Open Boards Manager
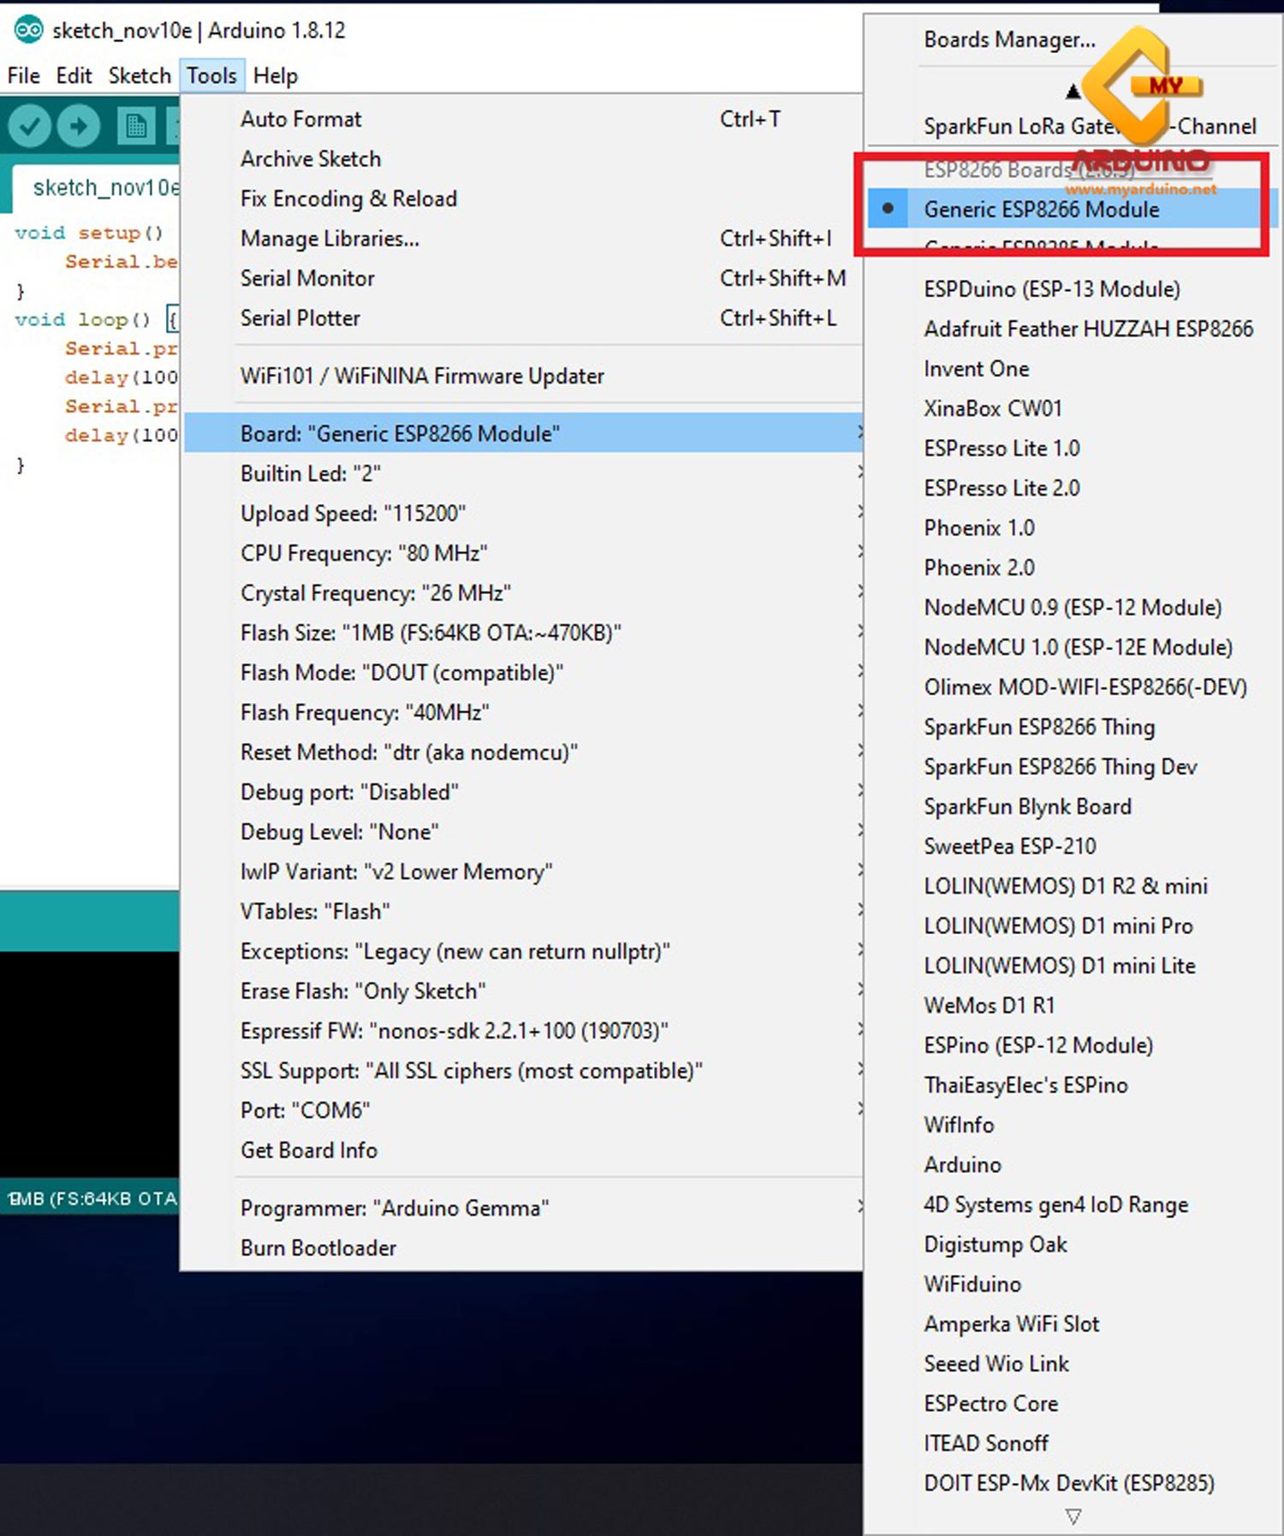1284x1536 pixels. click(1009, 39)
